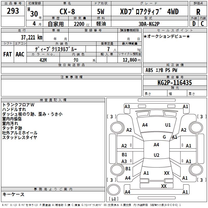Viewport: 208px width, 208px height.
Task: Click the seating capacity value 7人
Action: click(112, 49)
